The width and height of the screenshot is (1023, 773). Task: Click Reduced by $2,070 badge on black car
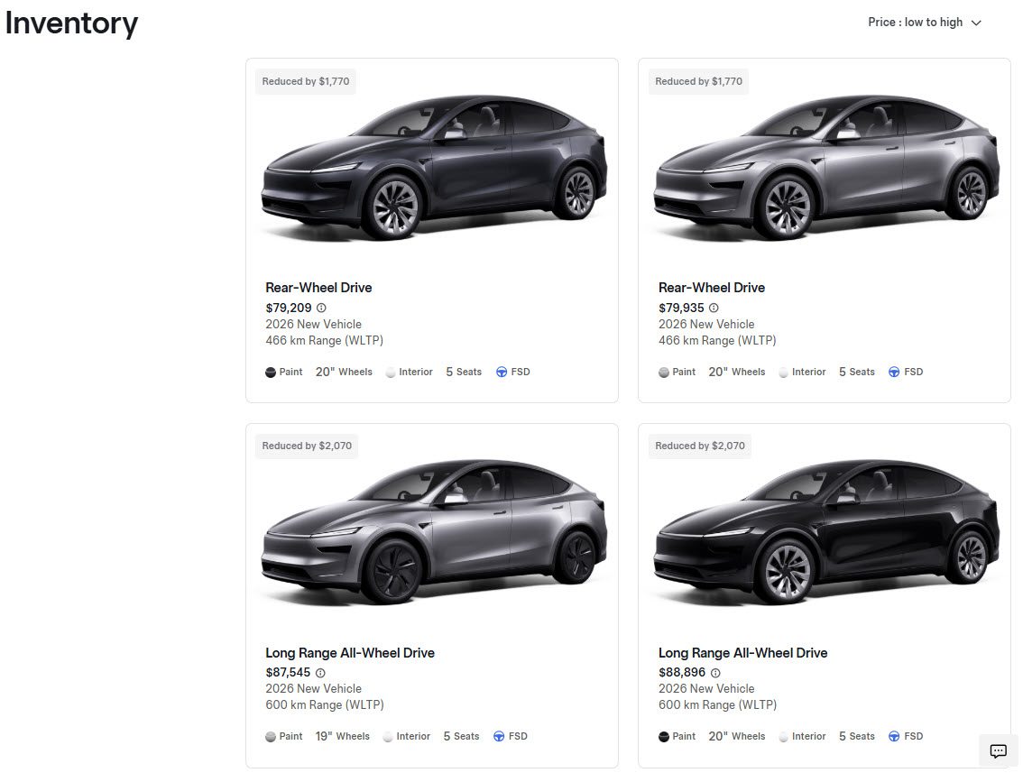(700, 446)
